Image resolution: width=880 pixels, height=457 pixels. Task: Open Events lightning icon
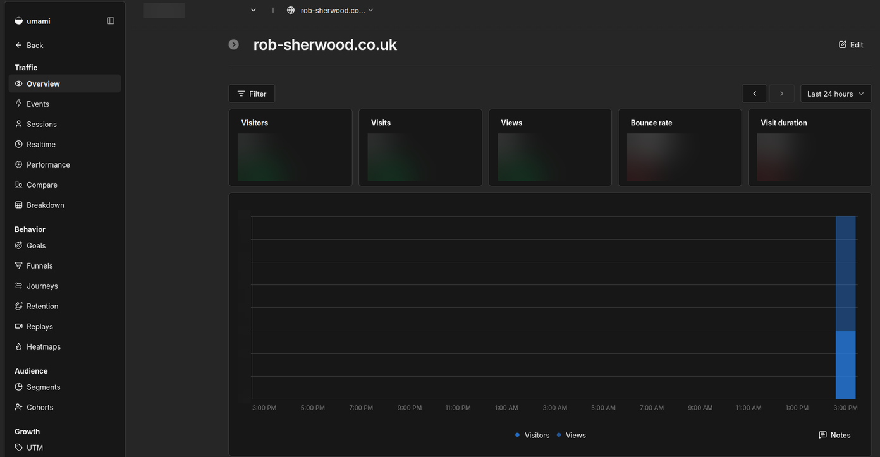tap(19, 104)
